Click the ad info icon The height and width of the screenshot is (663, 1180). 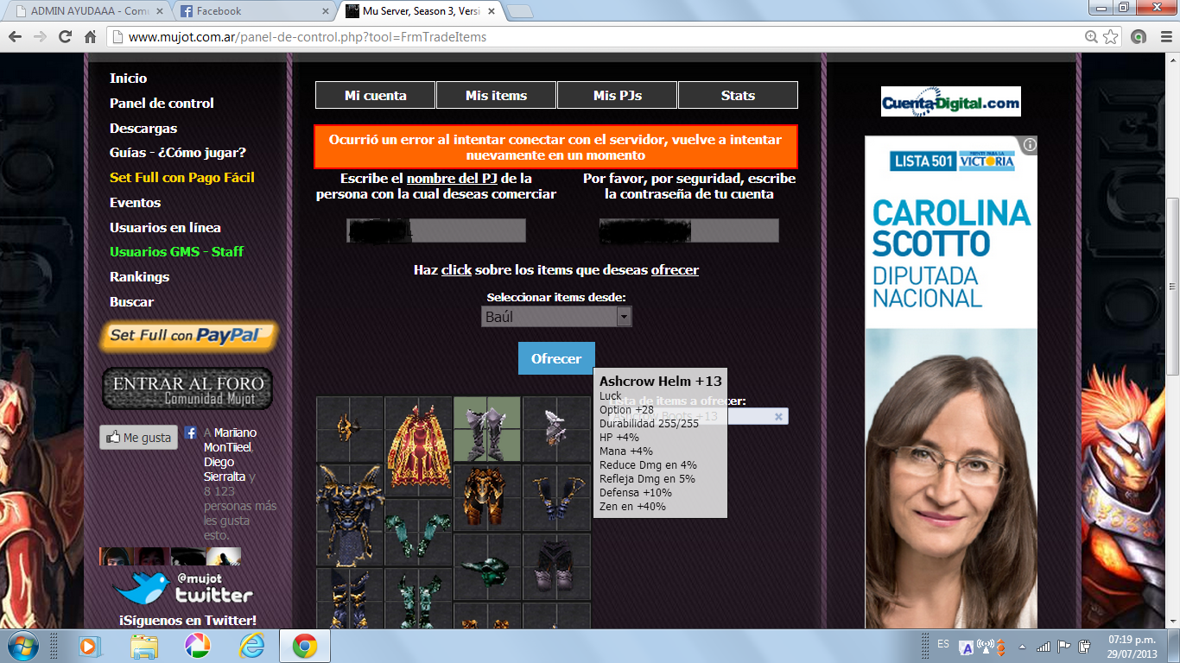tap(1029, 144)
